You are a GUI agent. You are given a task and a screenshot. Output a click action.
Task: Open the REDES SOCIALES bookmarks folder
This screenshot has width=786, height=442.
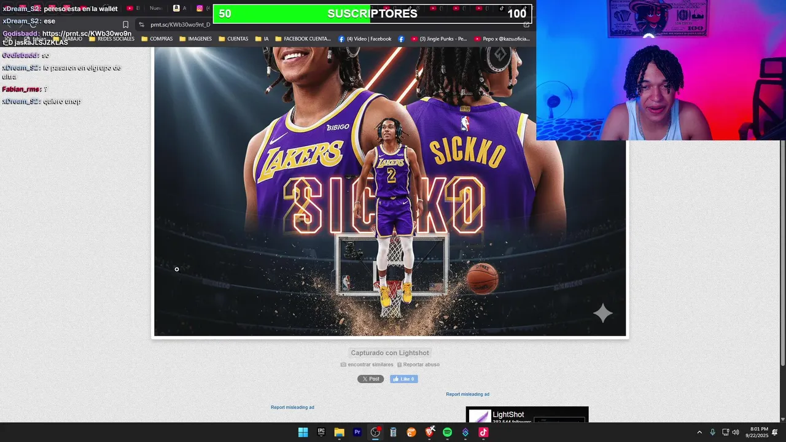(112, 39)
